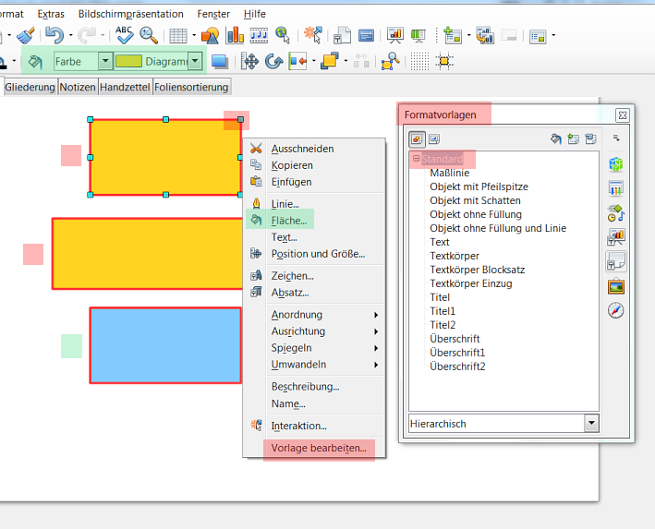Click Fill Format Mode bucket in Formatvorlagen
The height and width of the screenshot is (529, 655).
click(556, 139)
